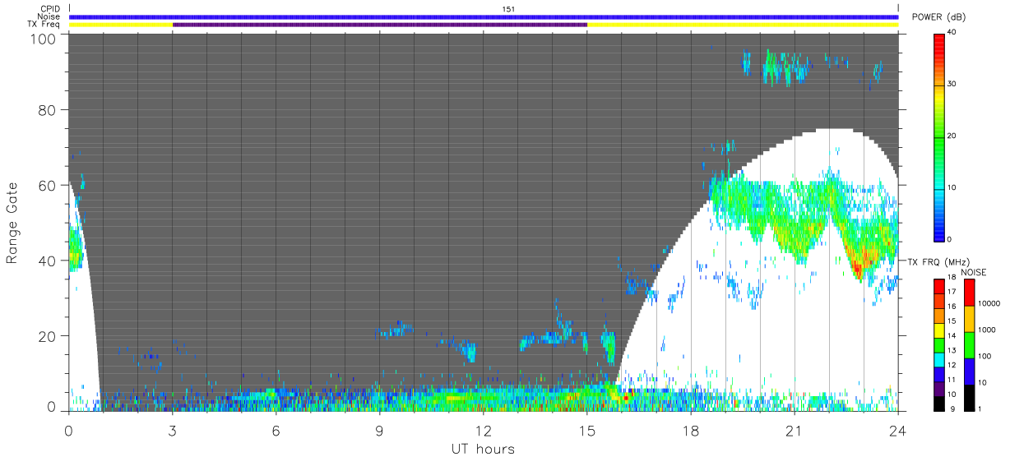Click the x-axis tick label 18
This screenshot has width=1010, height=466.
[x=691, y=430]
